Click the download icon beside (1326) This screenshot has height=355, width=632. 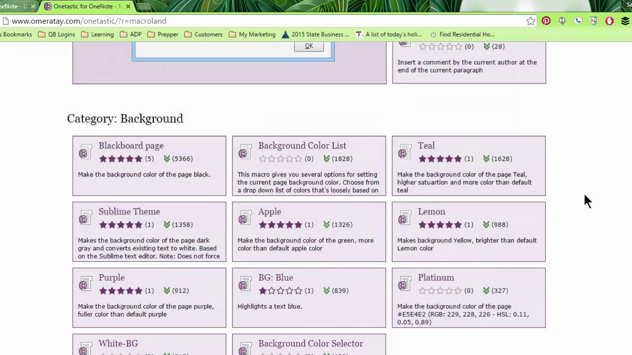click(326, 225)
